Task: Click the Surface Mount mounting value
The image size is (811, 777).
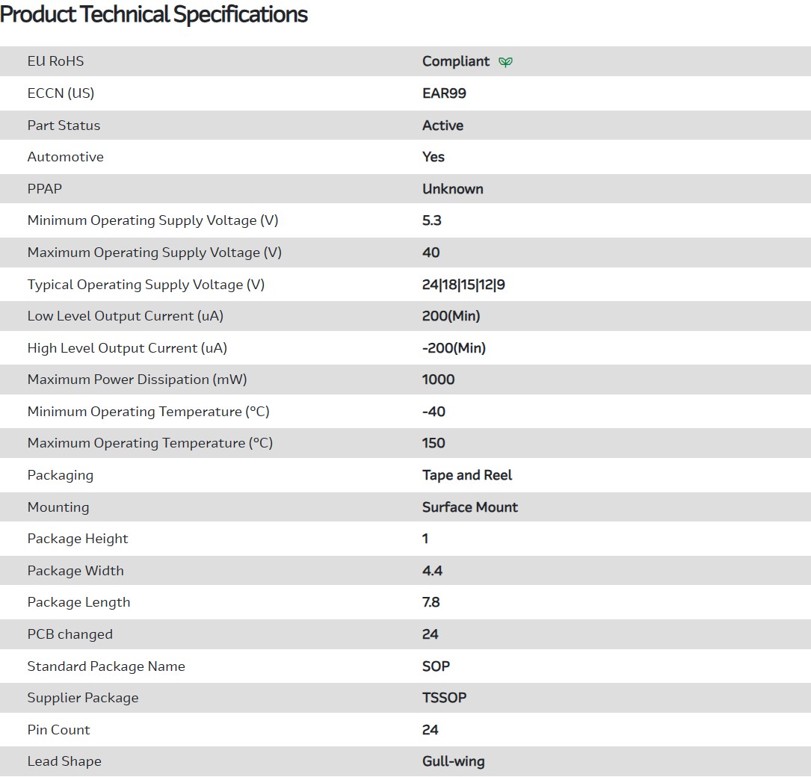Action: (x=469, y=507)
